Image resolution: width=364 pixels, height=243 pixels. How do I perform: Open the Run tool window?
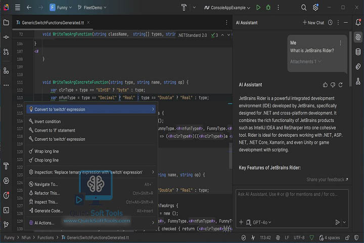click(x=6, y=181)
